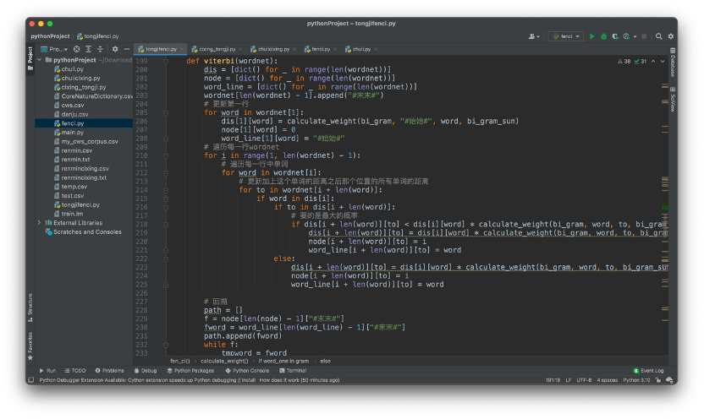The width and height of the screenshot is (704, 419).
Task: Open the Problems tool window
Action: coord(109,371)
